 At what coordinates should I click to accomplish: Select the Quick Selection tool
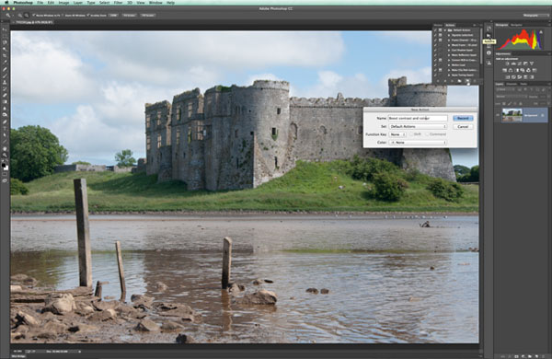pyautogui.click(x=5, y=49)
